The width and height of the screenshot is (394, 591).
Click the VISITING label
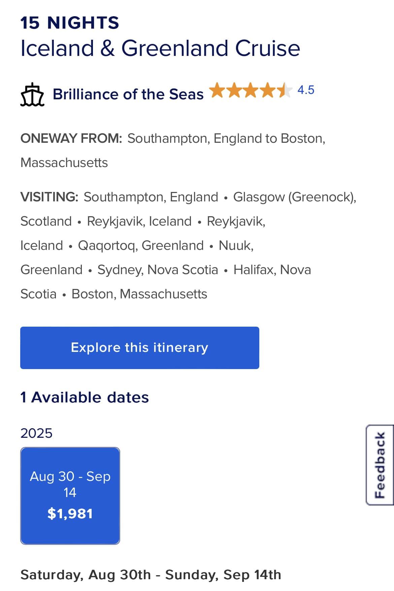(49, 197)
